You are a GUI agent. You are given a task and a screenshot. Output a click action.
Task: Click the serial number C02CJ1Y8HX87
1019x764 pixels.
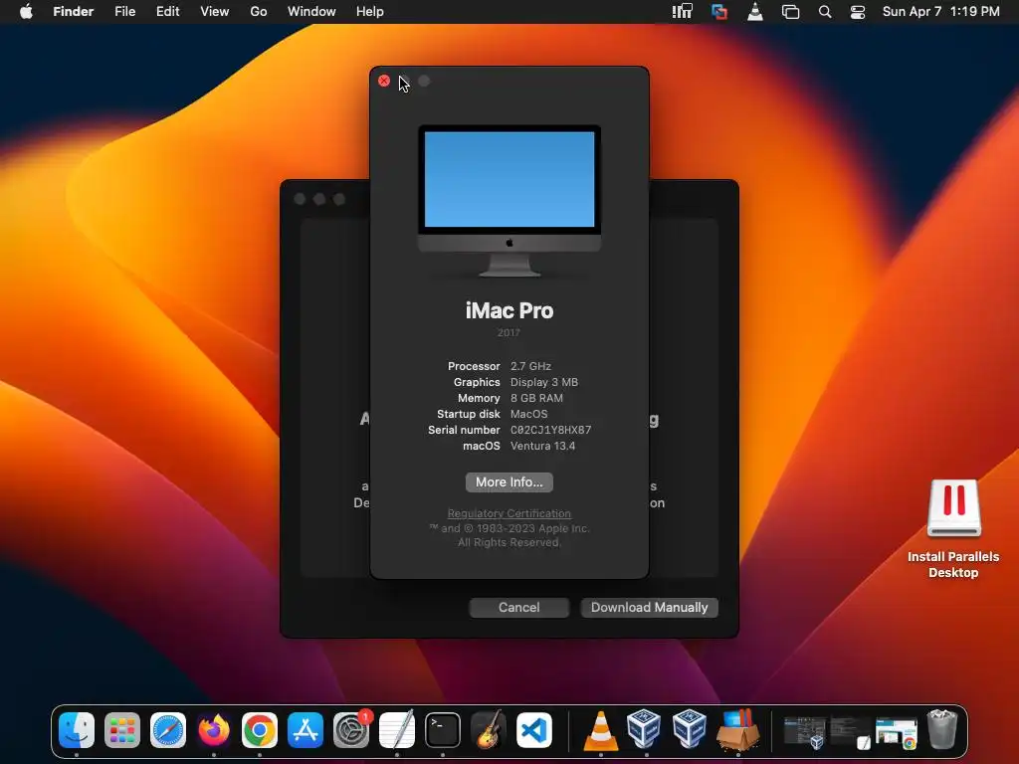(x=550, y=430)
